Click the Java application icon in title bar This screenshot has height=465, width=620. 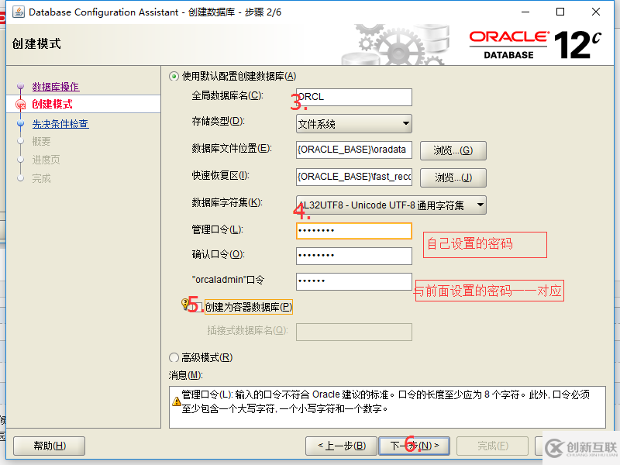pos(18,12)
